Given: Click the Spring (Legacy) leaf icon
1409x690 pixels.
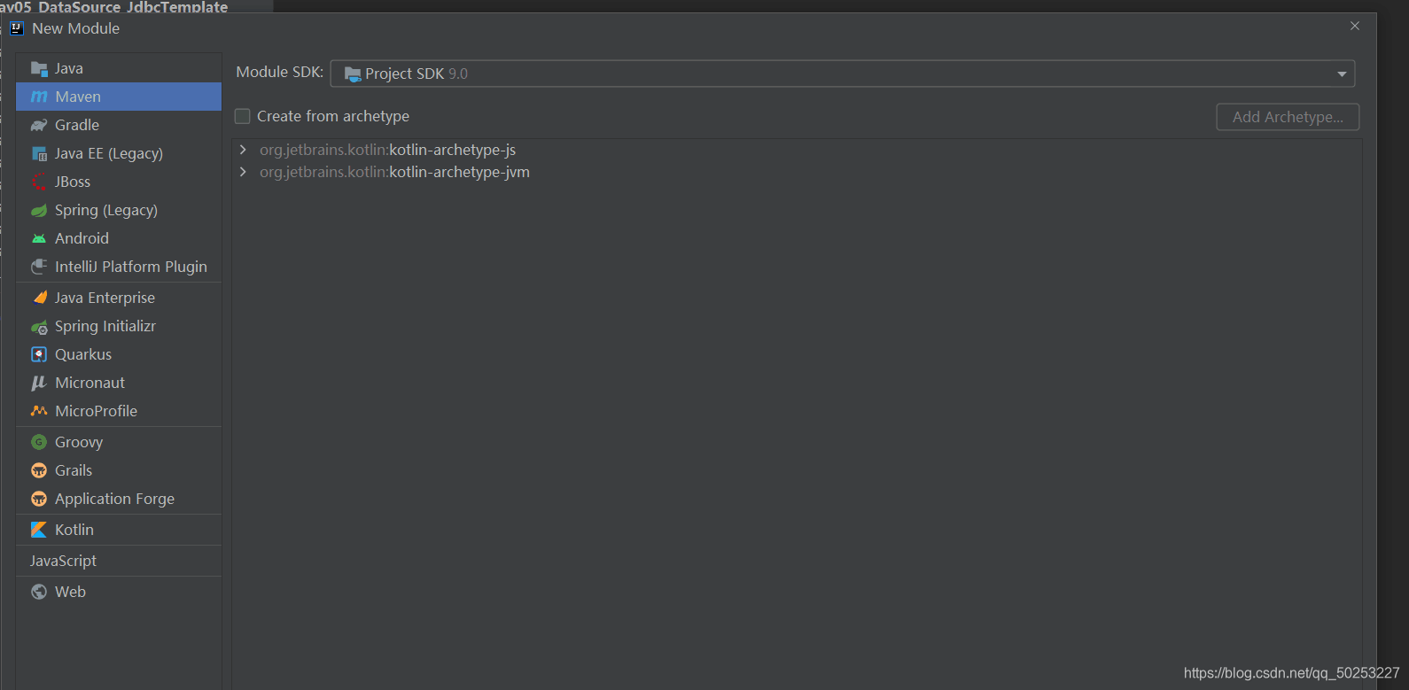Looking at the screenshot, I should pyautogui.click(x=39, y=210).
